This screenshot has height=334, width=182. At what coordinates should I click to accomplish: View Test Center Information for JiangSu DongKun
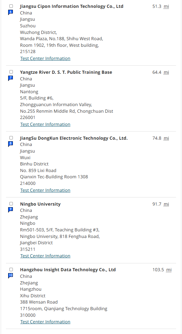tap(45, 190)
